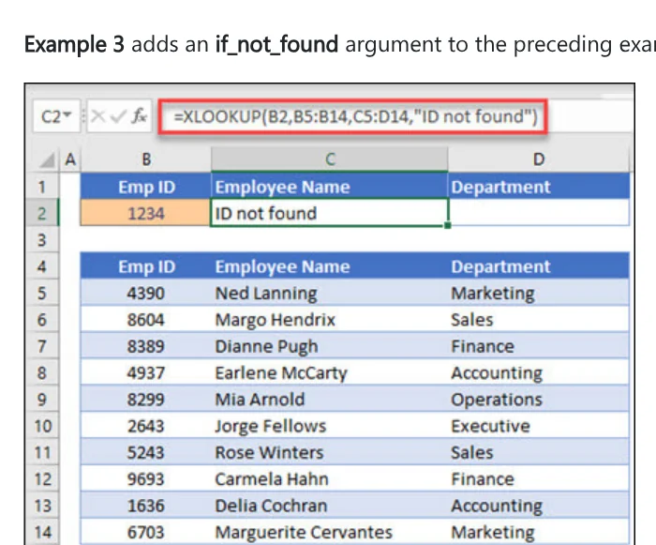656x545 pixels.
Task: Click cell 'Jorge Fellows'
Action: [x=330, y=426]
